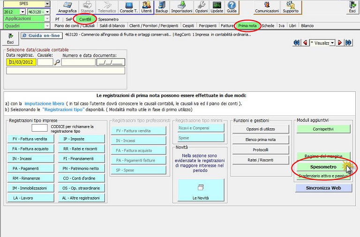Select the ContBil tab

pos(85,19)
